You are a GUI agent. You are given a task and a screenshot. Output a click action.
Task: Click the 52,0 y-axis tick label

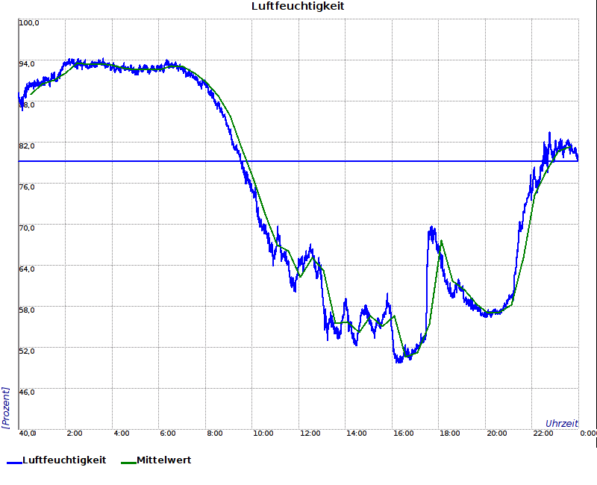[x=28, y=351]
